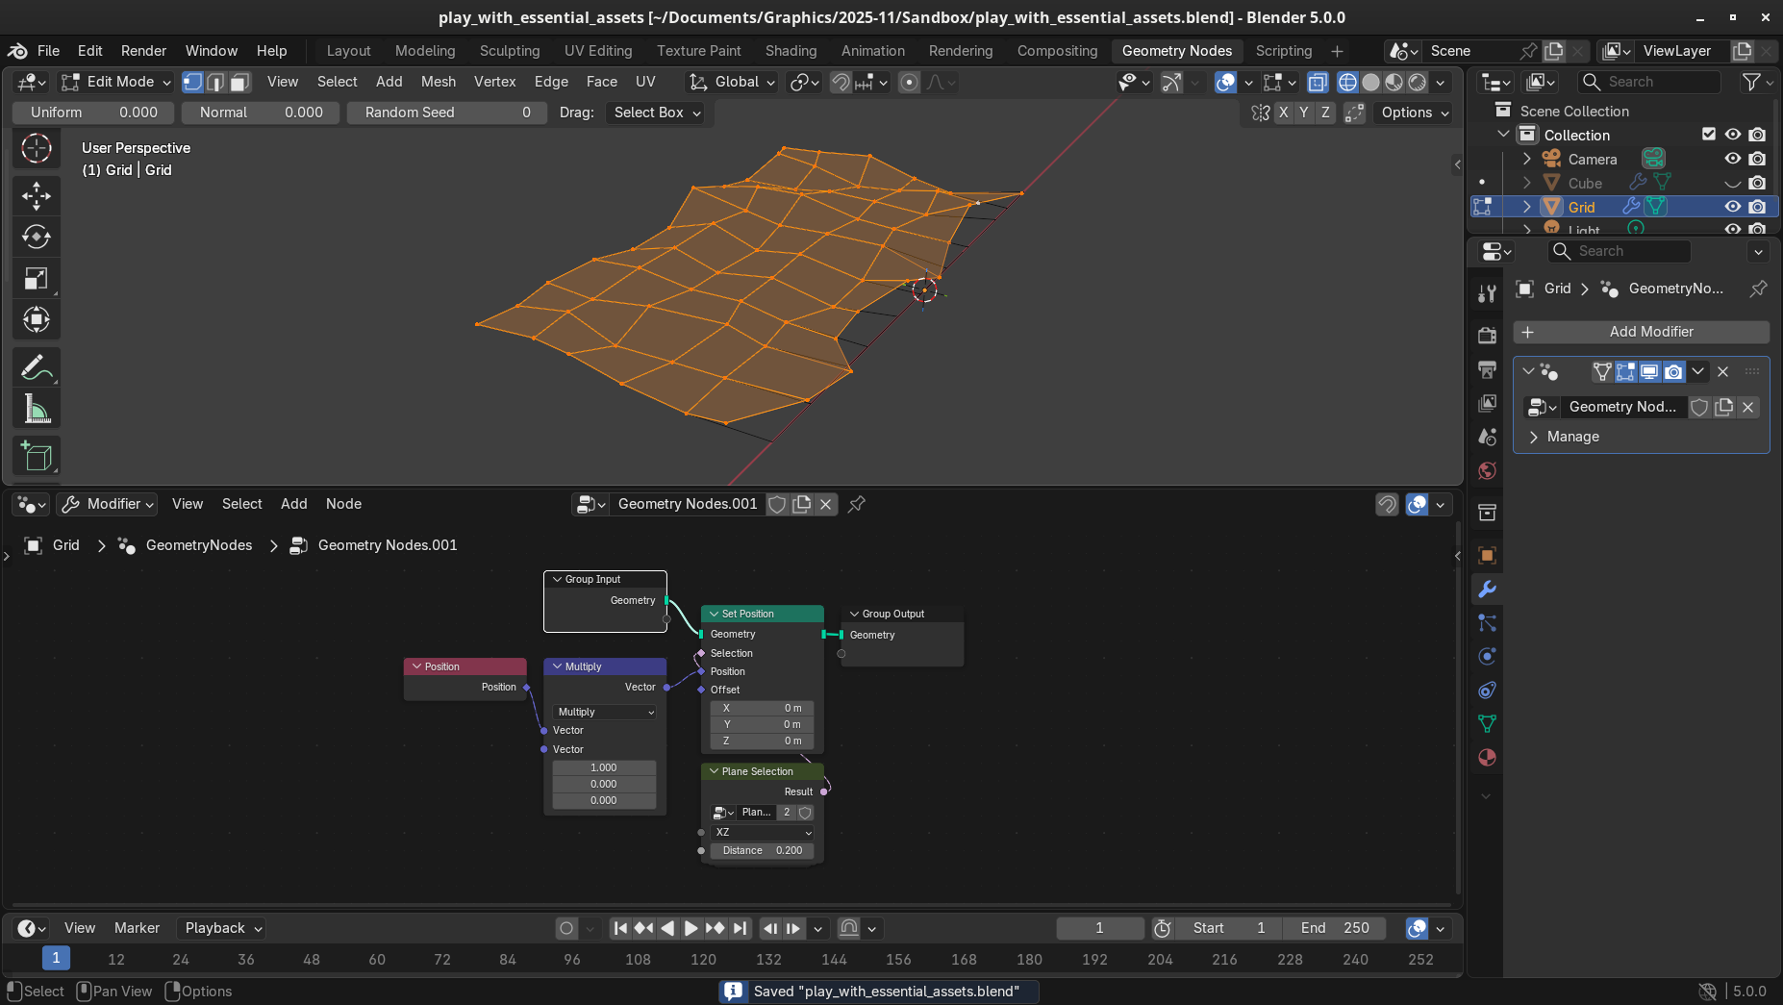Open the Material properties tab
The width and height of the screenshot is (1783, 1005).
[1487, 758]
